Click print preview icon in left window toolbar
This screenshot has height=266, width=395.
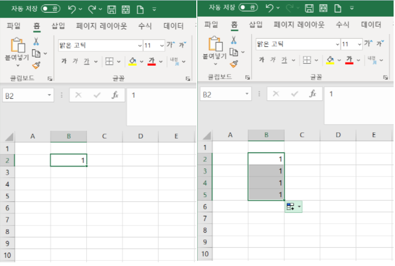point(126,10)
